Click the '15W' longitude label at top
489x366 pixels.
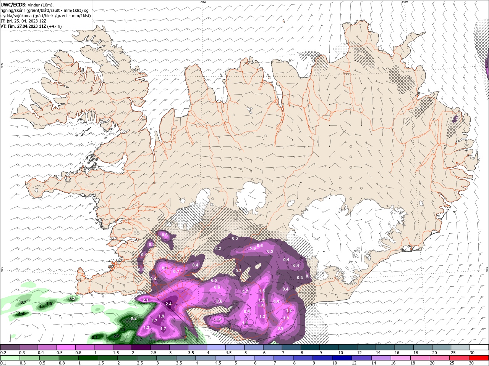click(x=405, y=2)
